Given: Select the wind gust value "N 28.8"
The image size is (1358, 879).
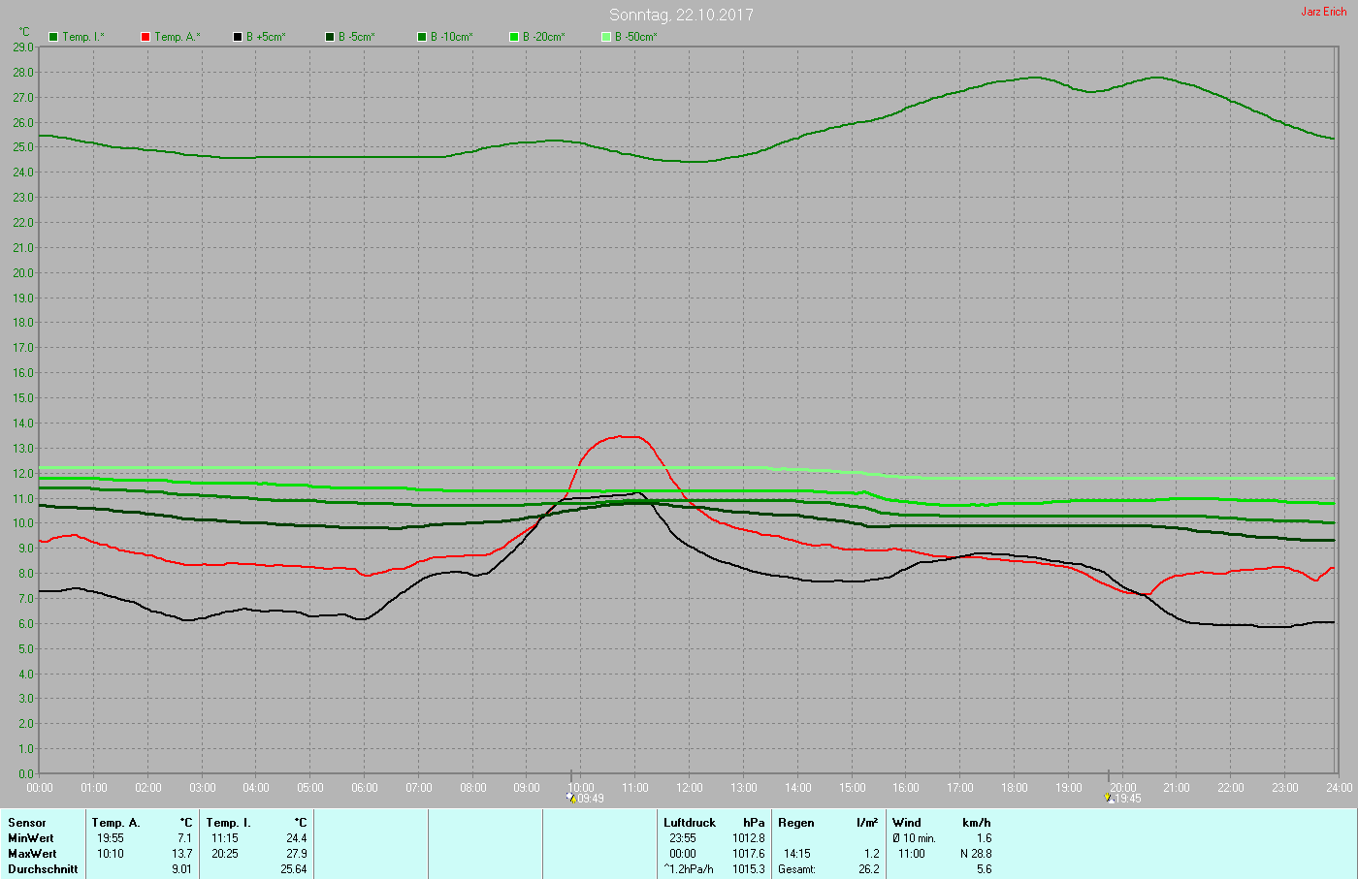Looking at the screenshot, I should pyautogui.click(x=977, y=854).
